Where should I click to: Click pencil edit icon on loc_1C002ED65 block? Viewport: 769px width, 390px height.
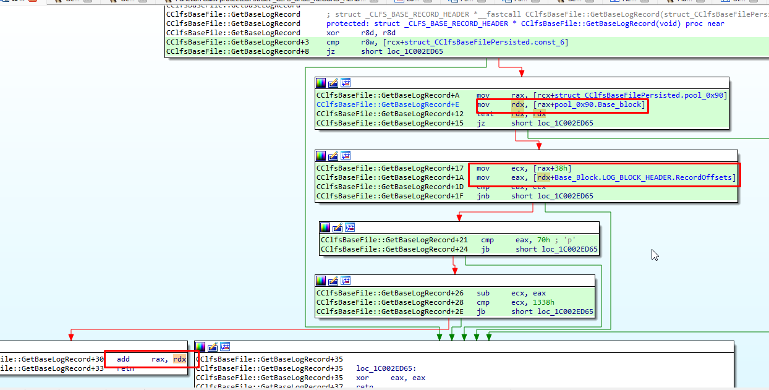point(213,347)
